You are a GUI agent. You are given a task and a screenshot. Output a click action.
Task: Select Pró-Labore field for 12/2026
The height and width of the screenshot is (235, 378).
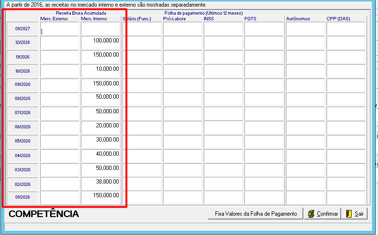(x=182, y=43)
